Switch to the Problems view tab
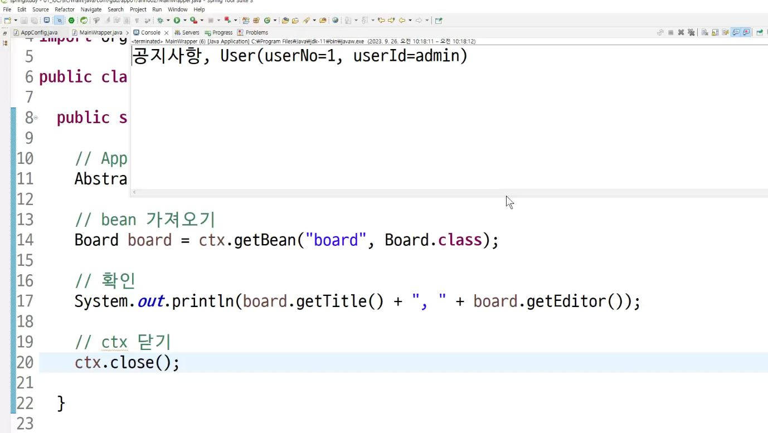Viewport: 768px width, 433px height. tap(252, 33)
